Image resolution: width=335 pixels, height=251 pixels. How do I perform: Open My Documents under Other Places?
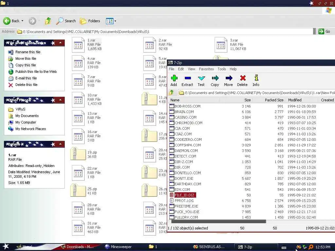[x=27, y=116]
